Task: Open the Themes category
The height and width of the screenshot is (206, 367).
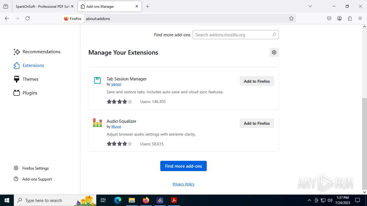Action: pyautogui.click(x=26, y=79)
